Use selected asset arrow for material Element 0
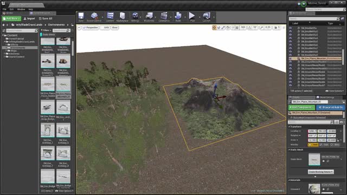Viewport: 347px width, 195px height. click(324, 189)
